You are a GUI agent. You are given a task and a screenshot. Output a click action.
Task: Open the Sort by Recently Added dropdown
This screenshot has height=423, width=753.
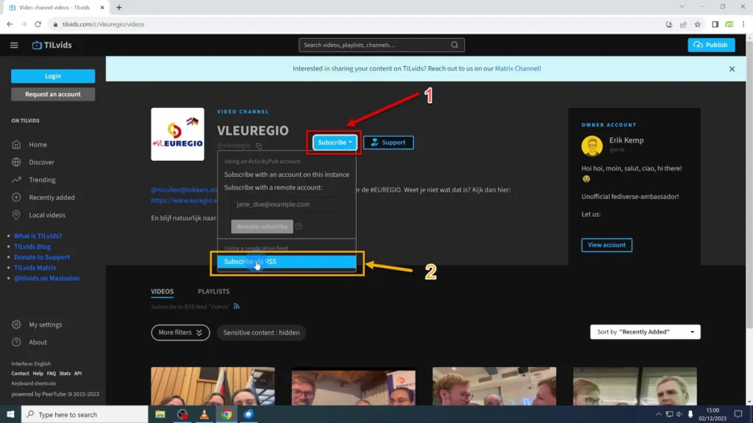tap(645, 332)
